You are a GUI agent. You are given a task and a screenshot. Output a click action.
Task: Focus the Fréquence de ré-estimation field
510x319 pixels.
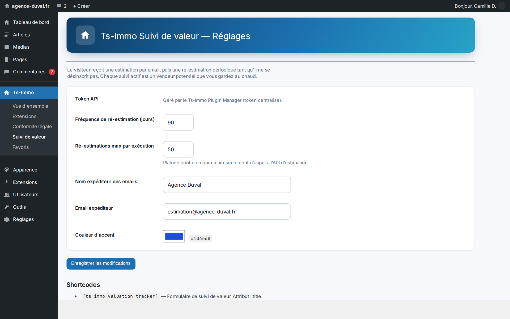point(178,123)
